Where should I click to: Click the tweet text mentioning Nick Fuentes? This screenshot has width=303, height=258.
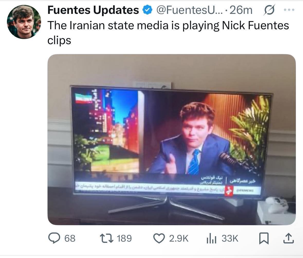click(x=168, y=33)
